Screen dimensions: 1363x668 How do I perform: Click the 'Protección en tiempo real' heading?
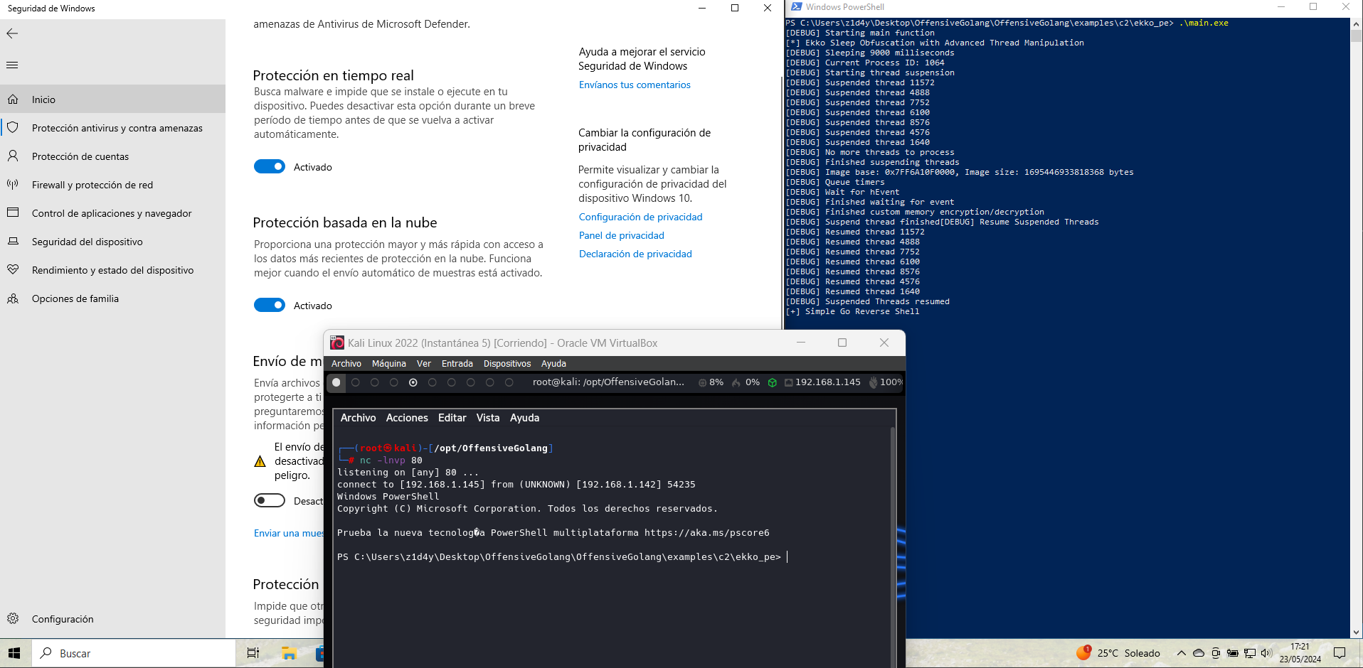pos(333,75)
